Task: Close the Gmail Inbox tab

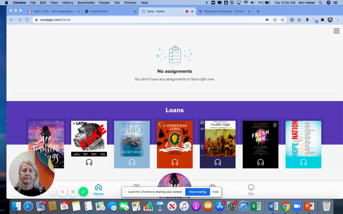Action: (x=78, y=11)
